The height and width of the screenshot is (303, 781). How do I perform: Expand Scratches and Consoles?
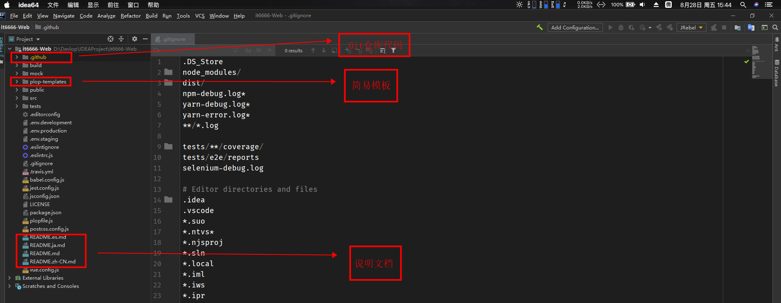tap(9, 286)
